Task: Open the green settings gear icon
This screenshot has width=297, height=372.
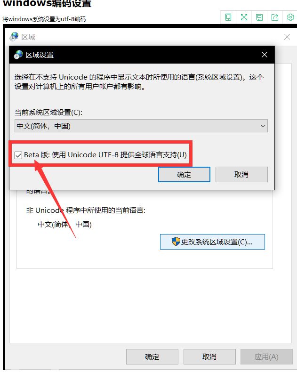Action: click(x=290, y=17)
